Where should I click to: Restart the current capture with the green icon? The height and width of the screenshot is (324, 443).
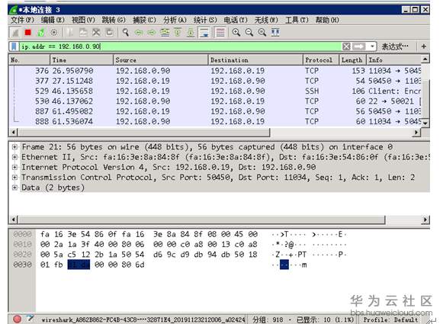click(x=41, y=33)
